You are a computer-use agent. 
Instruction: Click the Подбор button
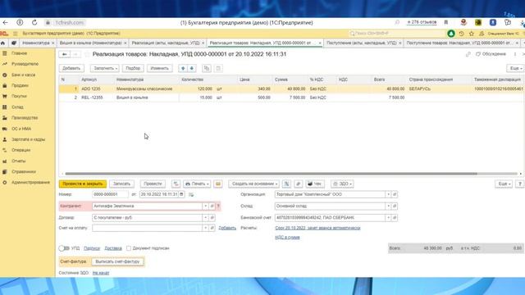tap(133, 68)
